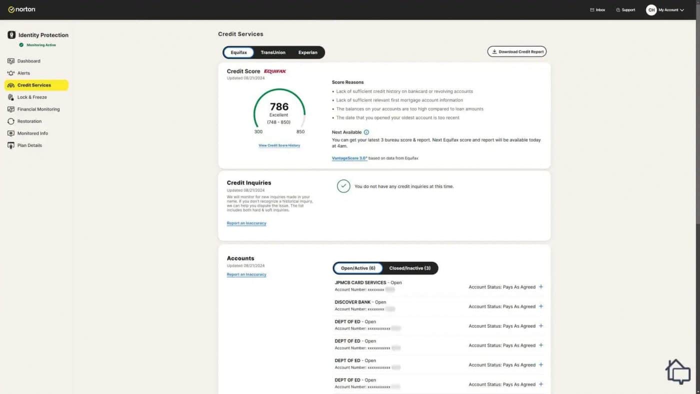Screen dimensions: 700x394
Task: Go to Financial Monitoring section
Action: (x=37, y=109)
